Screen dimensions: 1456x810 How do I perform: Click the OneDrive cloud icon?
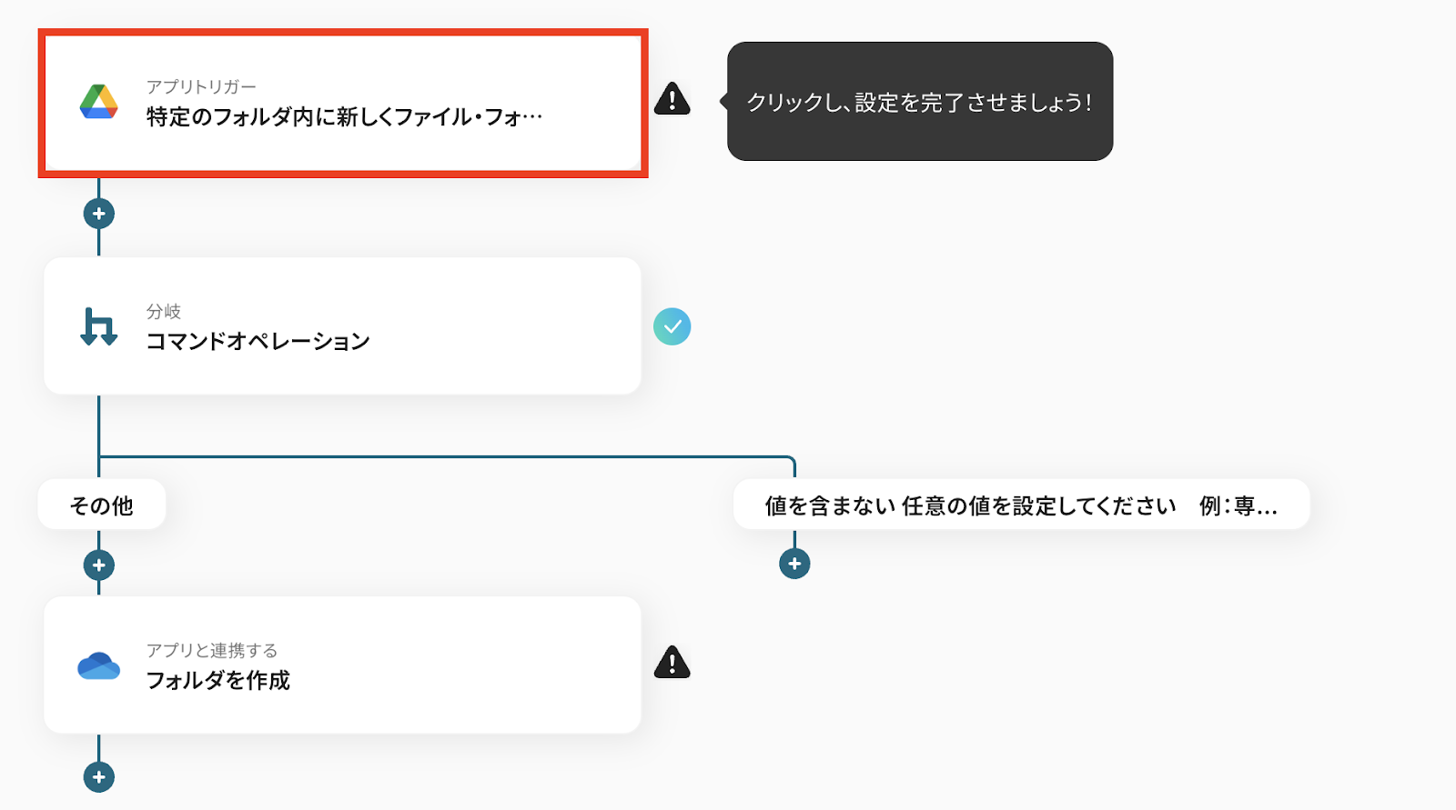pyautogui.click(x=98, y=666)
